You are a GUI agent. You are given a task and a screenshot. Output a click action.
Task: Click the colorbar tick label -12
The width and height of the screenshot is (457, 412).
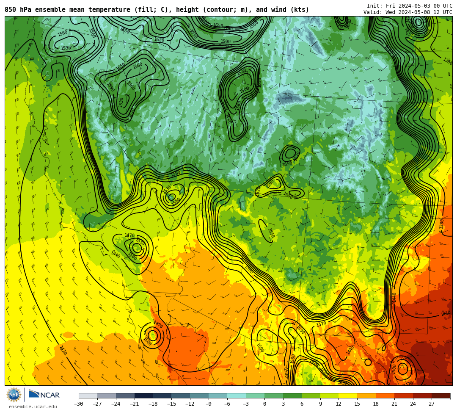(190, 404)
